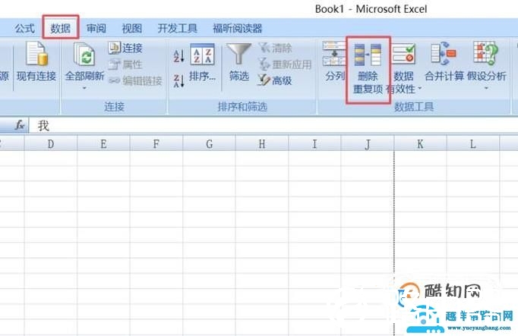Viewport: 518px width, 336px height.
Task: Click the 清除 filter button
Action: pos(276,48)
